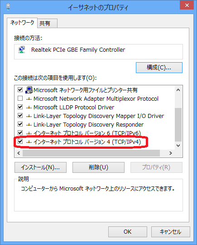This screenshot has width=197, height=245.
Task: Click the プロパティ(R) button
Action: (x=156, y=167)
